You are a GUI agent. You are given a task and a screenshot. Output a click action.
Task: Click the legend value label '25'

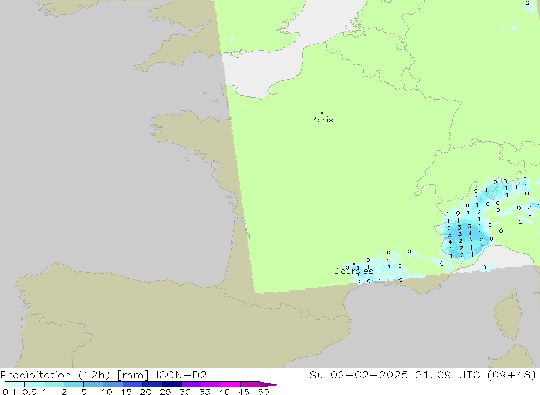coord(165,392)
